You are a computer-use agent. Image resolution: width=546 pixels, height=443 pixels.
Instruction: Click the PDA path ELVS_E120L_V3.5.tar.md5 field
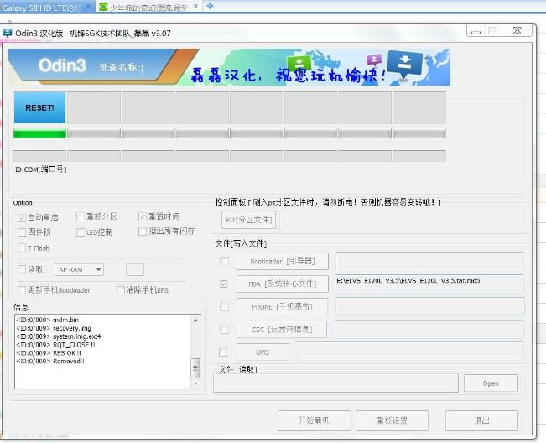tap(429, 284)
